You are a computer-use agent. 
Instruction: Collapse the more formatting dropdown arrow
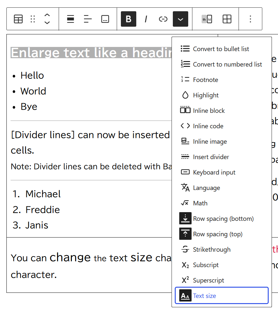coord(181,19)
